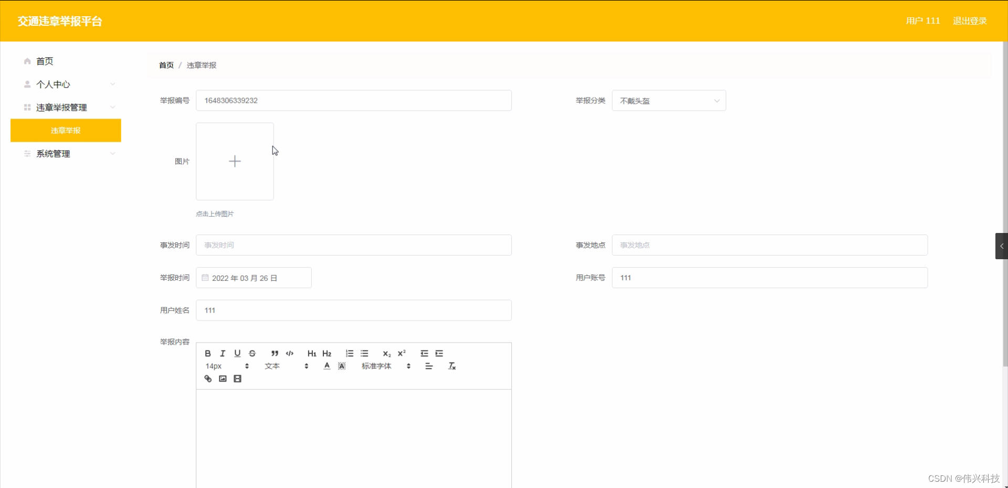Image resolution: width=1008 pixels, height=488 pixels.
Task: Open the 举报分类 dropdown
Action: point(669,100)
